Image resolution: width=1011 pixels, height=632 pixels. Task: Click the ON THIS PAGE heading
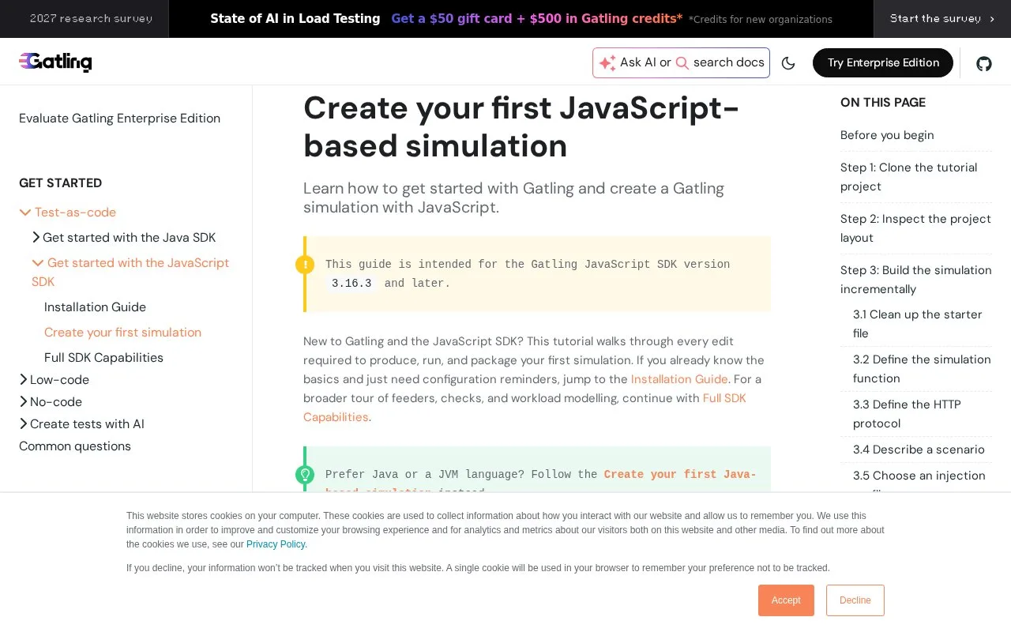tap(883, 103)
